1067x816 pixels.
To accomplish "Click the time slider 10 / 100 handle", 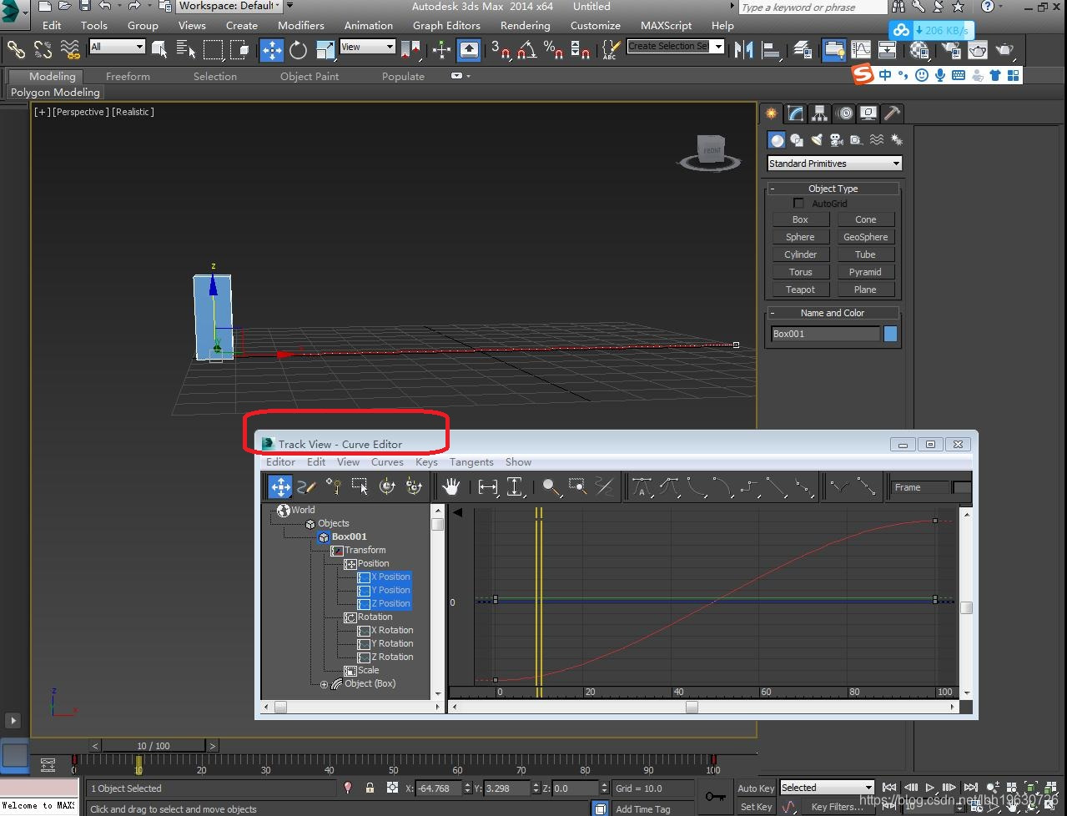I will coord(154,746).
